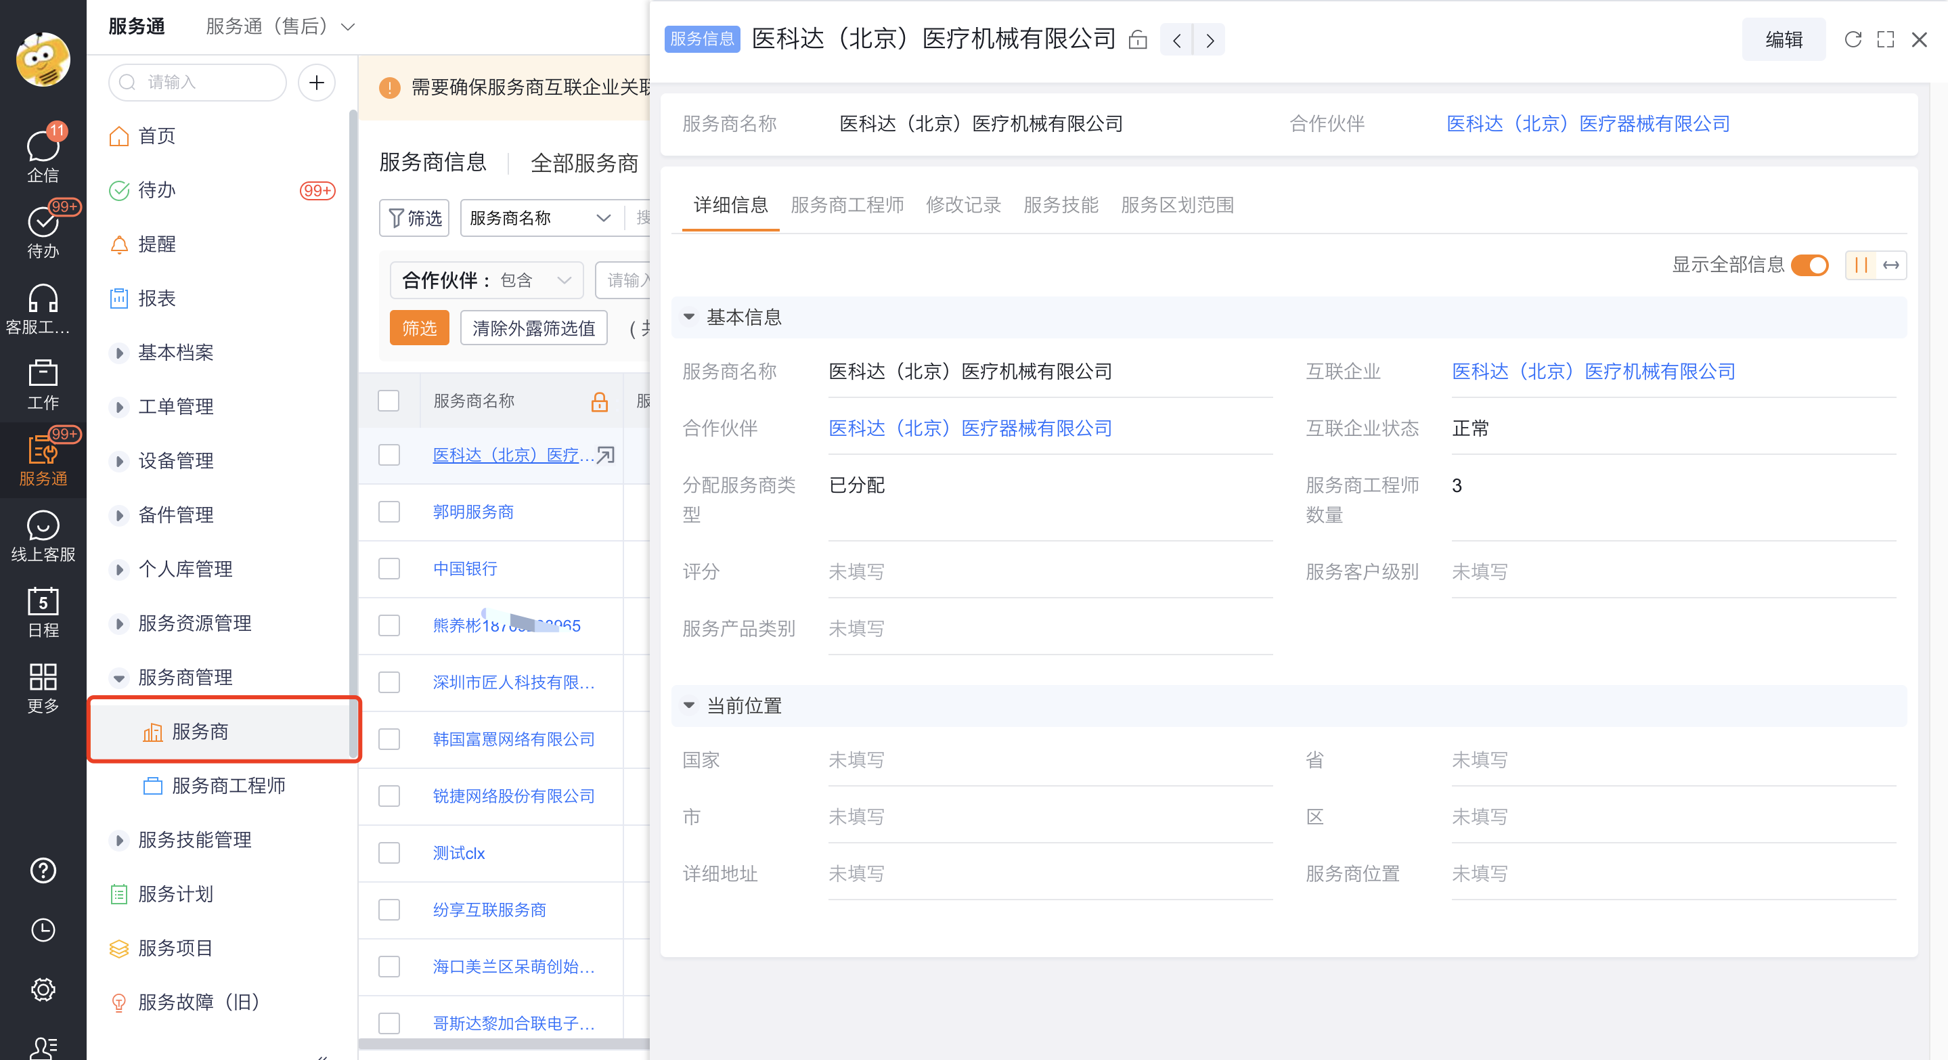Open the 互联企业 company link
1948x1060 pixels.
1593,371
